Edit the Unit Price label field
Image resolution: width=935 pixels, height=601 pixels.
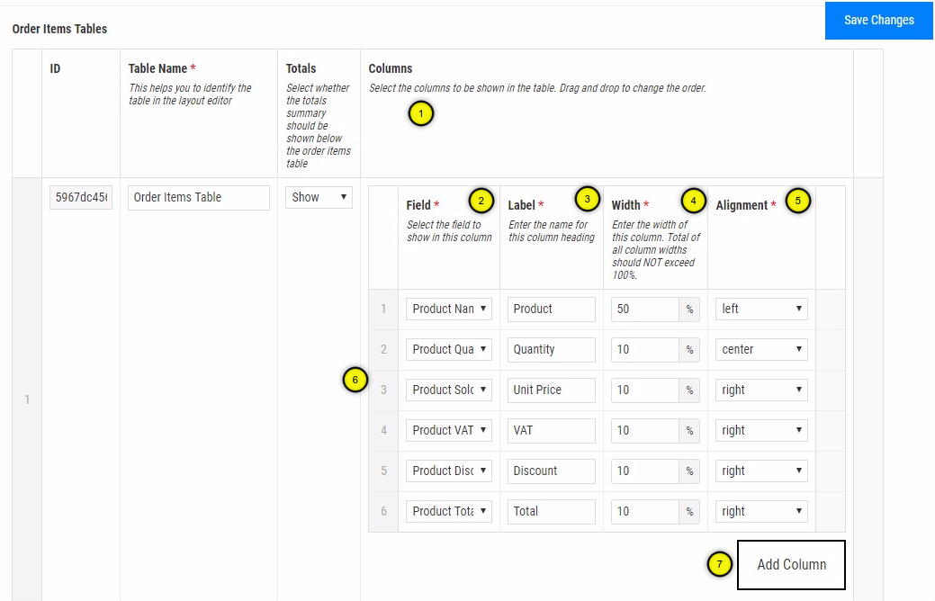(551, 390)
